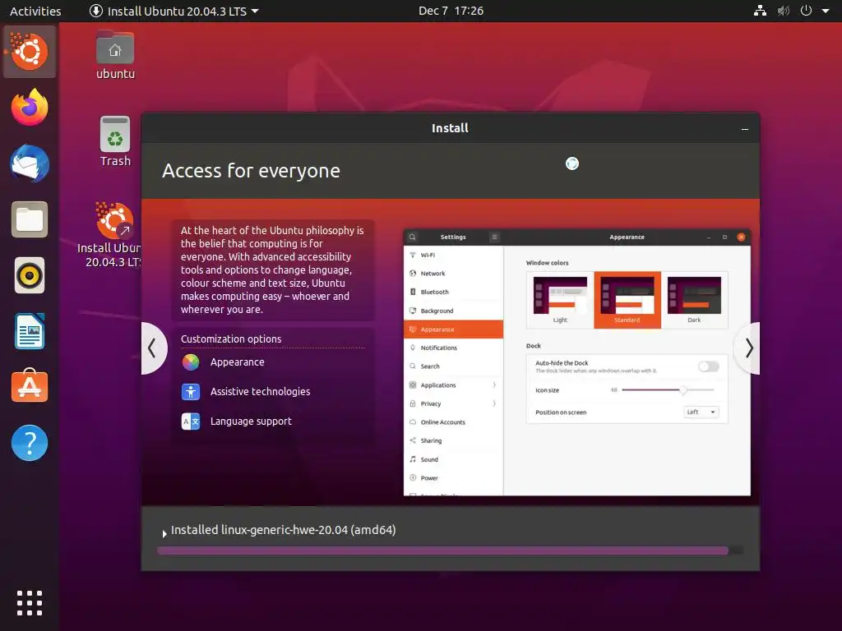Click the Dec 7 17:26 clock menu
Viewport: 842px width, 631px height.
[x=451, y=11]
